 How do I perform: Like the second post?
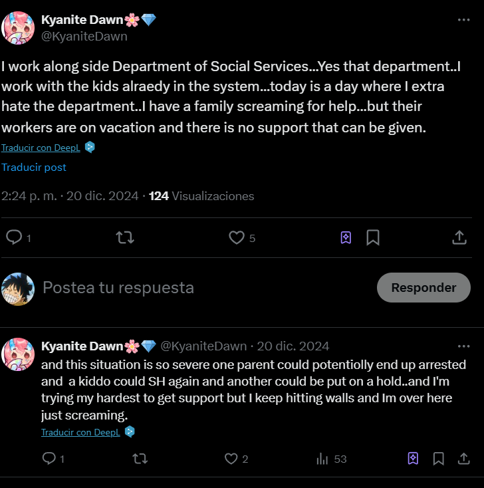pyautogui.click(x=231, y=459)
